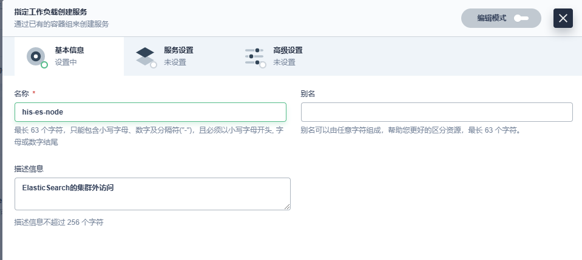Click the 基本信息 step icon
Screen dimensions: 582x260
[36, 56]
